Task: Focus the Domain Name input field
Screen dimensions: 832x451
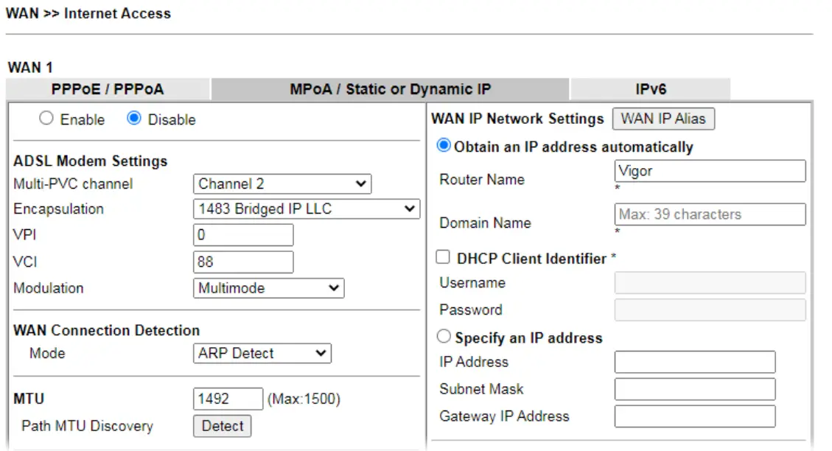Action: [709, 214]
